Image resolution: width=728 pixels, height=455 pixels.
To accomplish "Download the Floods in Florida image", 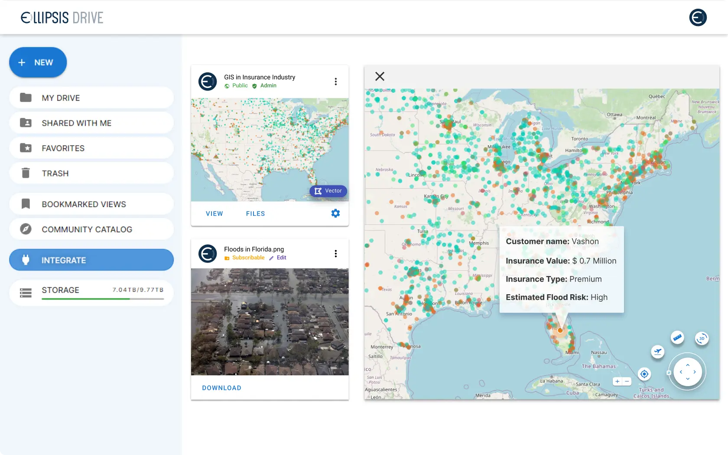I will pyautogui.click(x=221, y=388).
